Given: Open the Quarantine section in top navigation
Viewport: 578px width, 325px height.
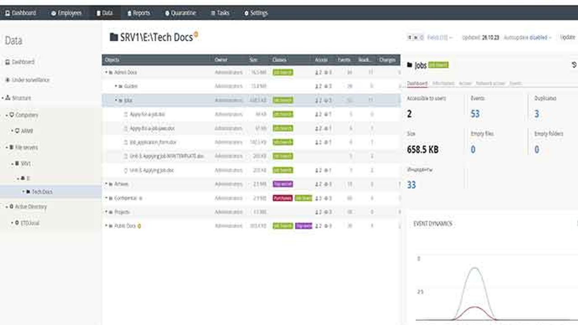Looking at the screenshot, I should point(180,13).
